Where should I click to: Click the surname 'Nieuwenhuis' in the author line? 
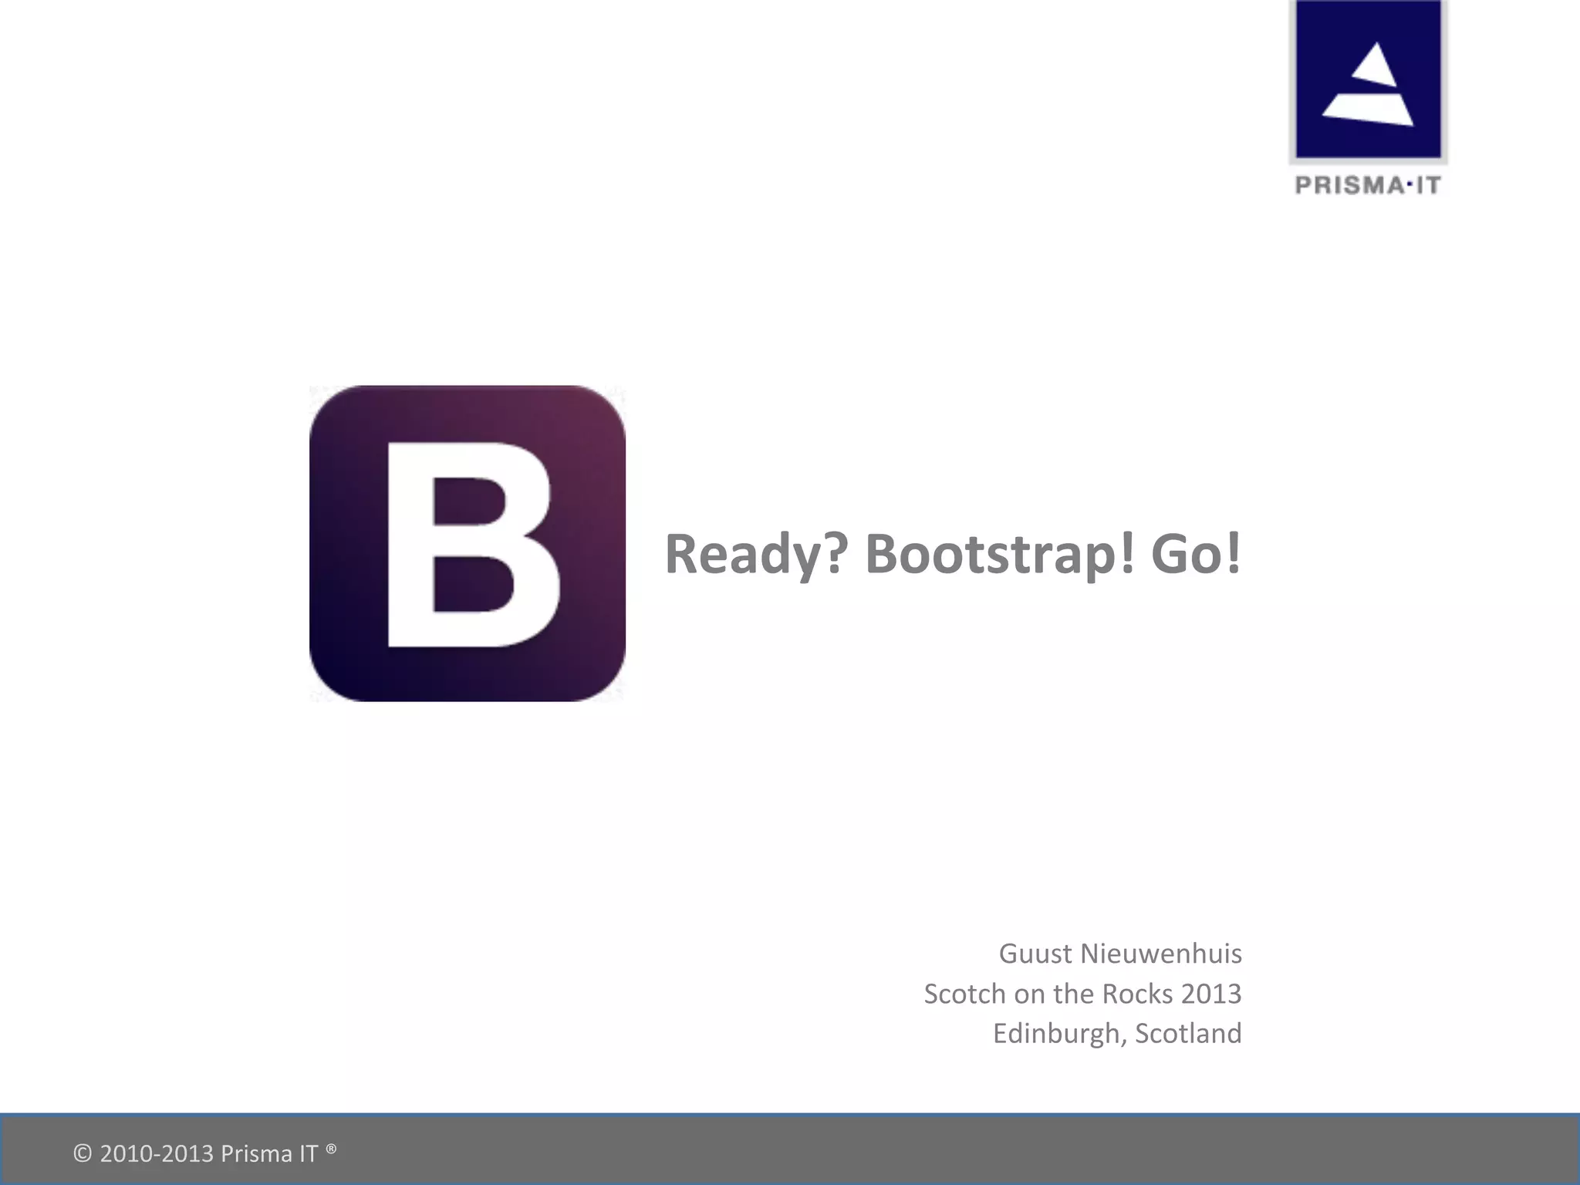point(1160,954)
